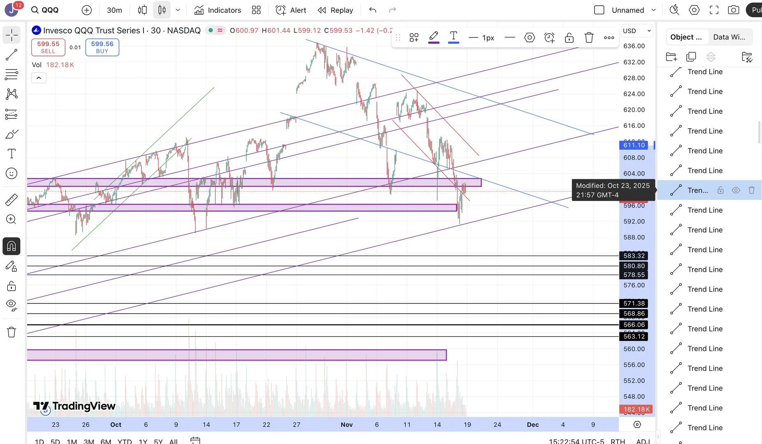Toggle lock on the highlighted Trend Line row
Image resolution: width=762 pixels, height=444 pixels.
(x=720, y=190)
